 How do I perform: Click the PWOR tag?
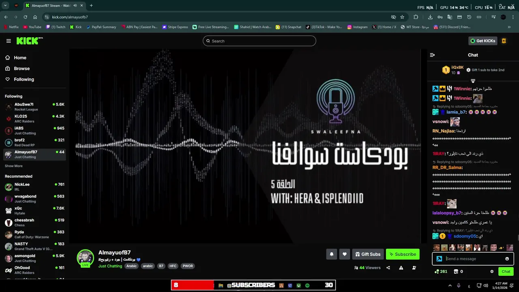[x=188, y=266]
